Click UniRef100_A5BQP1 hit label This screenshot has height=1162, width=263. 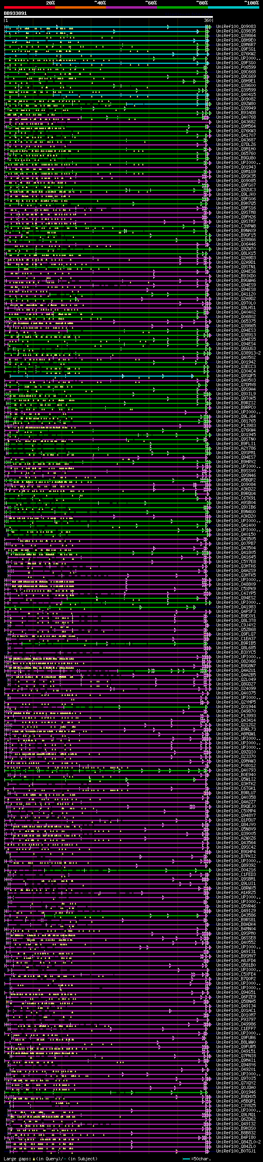(236, 1101)
